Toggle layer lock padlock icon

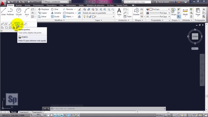(x=90, y=17)
